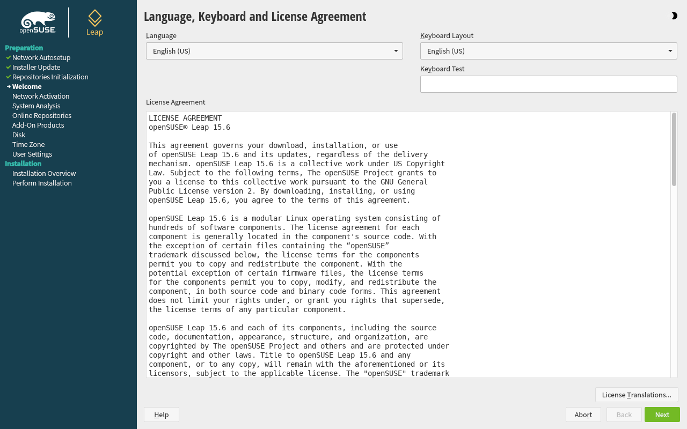Click checkmark beside Repositories Initialization
Screen dimensions: 687x429
point(9,77)
